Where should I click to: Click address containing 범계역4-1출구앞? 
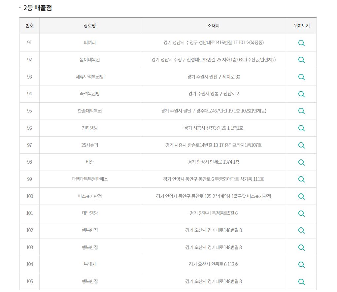pyautogui.click(x=214, y=196)
